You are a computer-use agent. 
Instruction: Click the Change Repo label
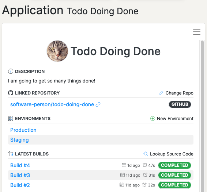click(180, 93)
